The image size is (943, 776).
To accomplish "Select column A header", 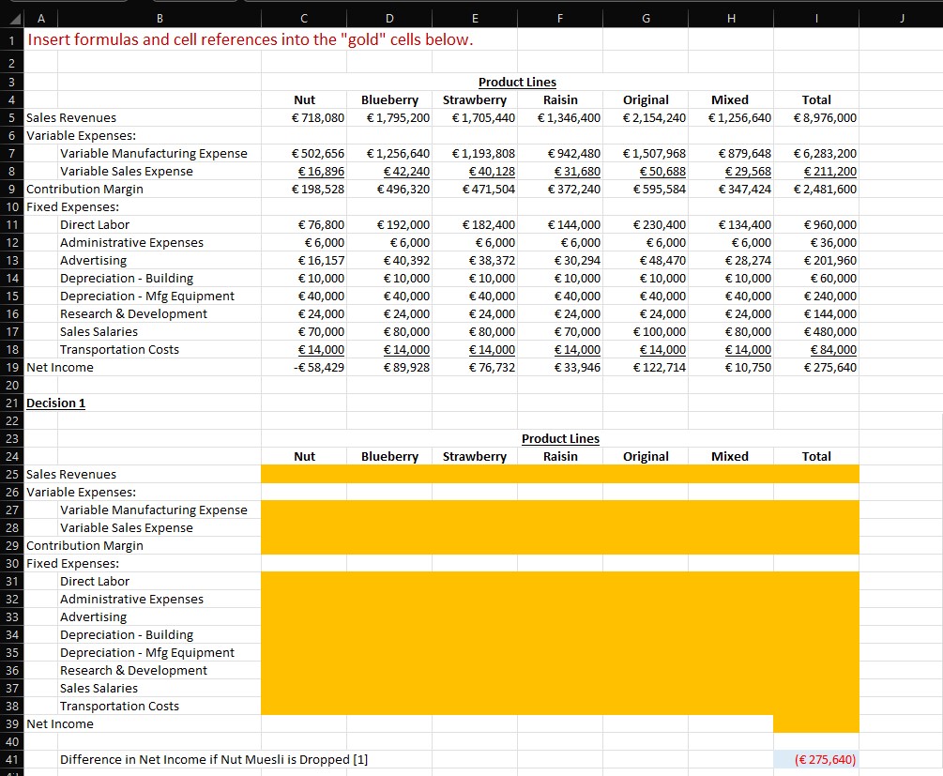I will [41, 19].
